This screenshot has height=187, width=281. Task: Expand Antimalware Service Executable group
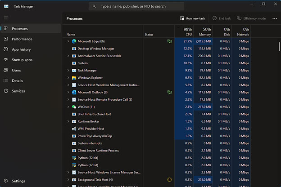point(68,56)
